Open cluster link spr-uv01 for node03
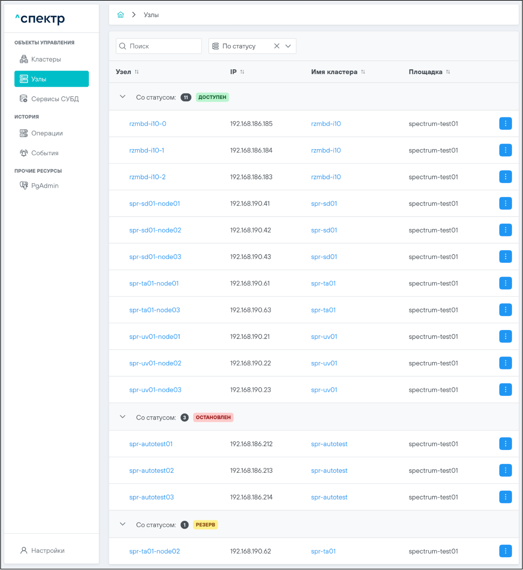 (x=324, y=390)
